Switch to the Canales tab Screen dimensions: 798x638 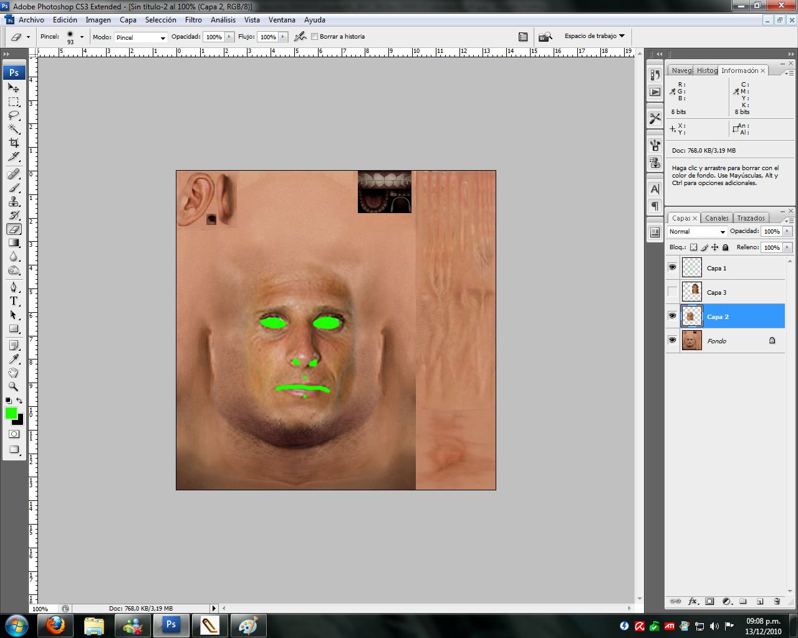pos(716,218)
